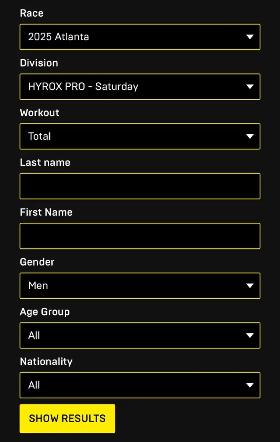Open the Race selector showing 2025 Atlanta
Screen dimensions: 280x442
tap(140, 37)
